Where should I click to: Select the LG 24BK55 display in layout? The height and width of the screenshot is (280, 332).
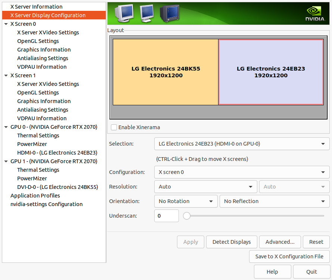coord(165,72)
